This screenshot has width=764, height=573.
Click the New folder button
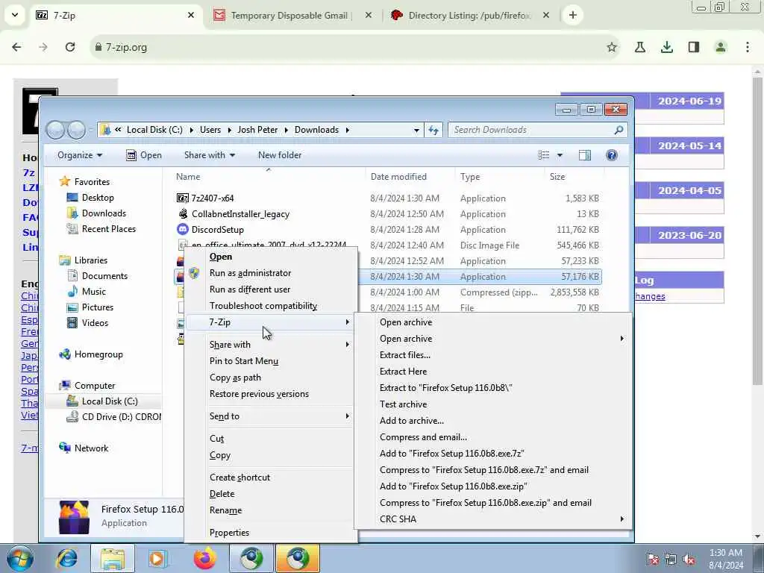[x=280, y=155]
